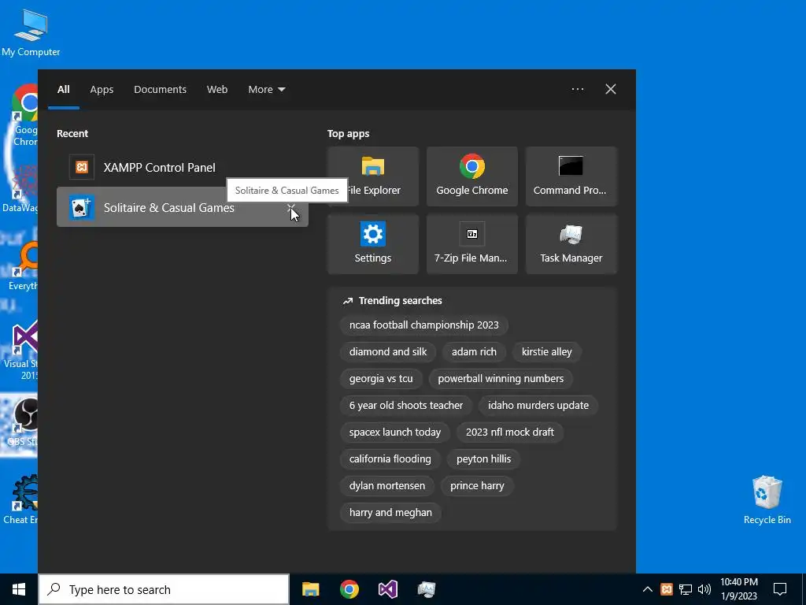The image size is (806, 605).
Task: Click 'harry and meghan' chip
Action: tap(390, 512)
